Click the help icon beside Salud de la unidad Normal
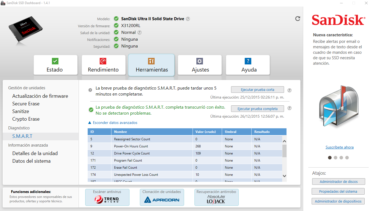 pos(140,32)
